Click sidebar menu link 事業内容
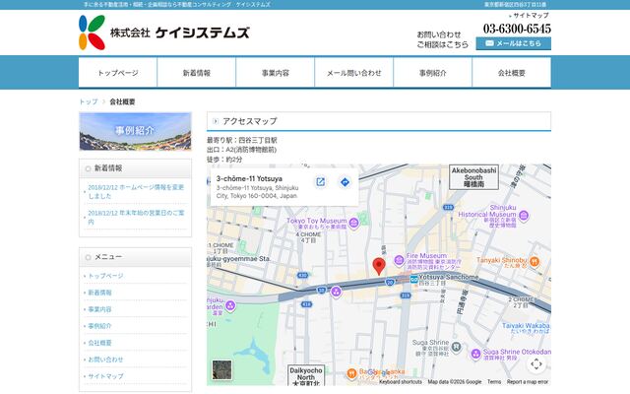The image size is (630, 394). [x=99, y=309]
